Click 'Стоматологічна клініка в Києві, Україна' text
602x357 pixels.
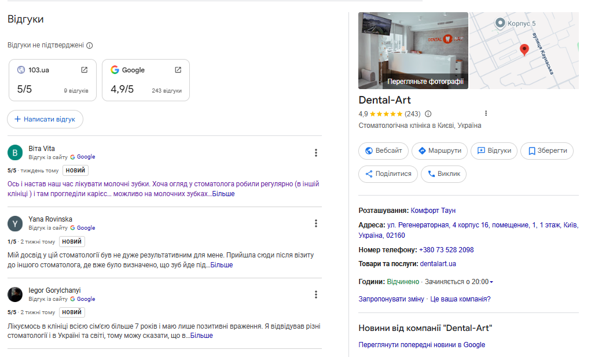420,126
